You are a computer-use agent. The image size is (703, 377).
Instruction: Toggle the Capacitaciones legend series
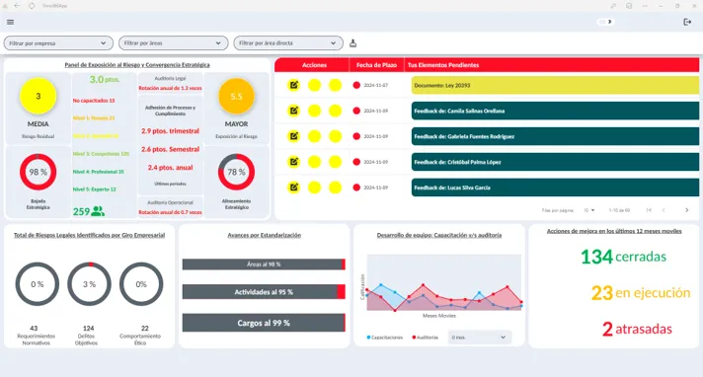coord(385,338)
